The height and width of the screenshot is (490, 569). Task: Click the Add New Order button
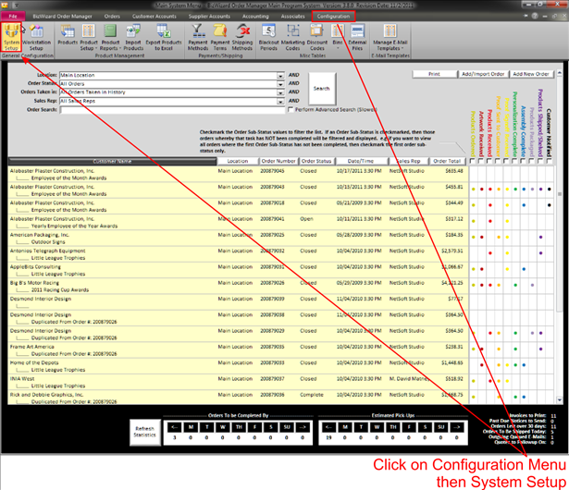coord(531,72)
